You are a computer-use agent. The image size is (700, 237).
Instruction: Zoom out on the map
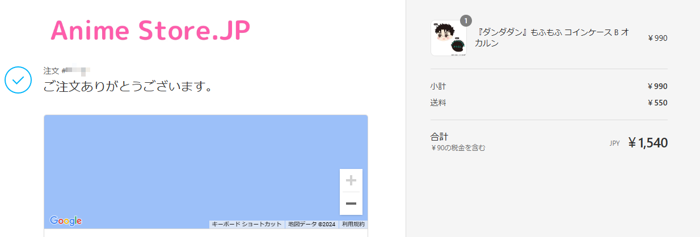(351, 204)
